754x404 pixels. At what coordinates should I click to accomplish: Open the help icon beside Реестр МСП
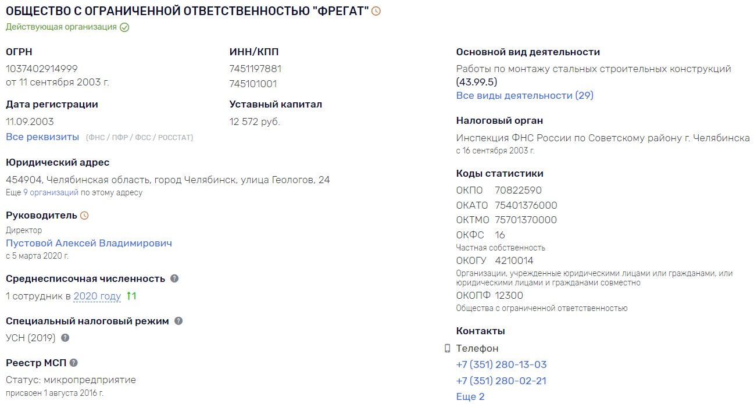click(x=73, y=363)
